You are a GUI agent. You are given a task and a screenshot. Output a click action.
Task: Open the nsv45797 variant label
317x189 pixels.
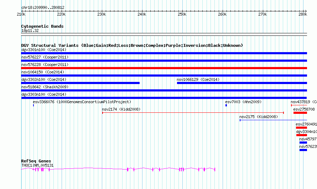tap(308, 139)
